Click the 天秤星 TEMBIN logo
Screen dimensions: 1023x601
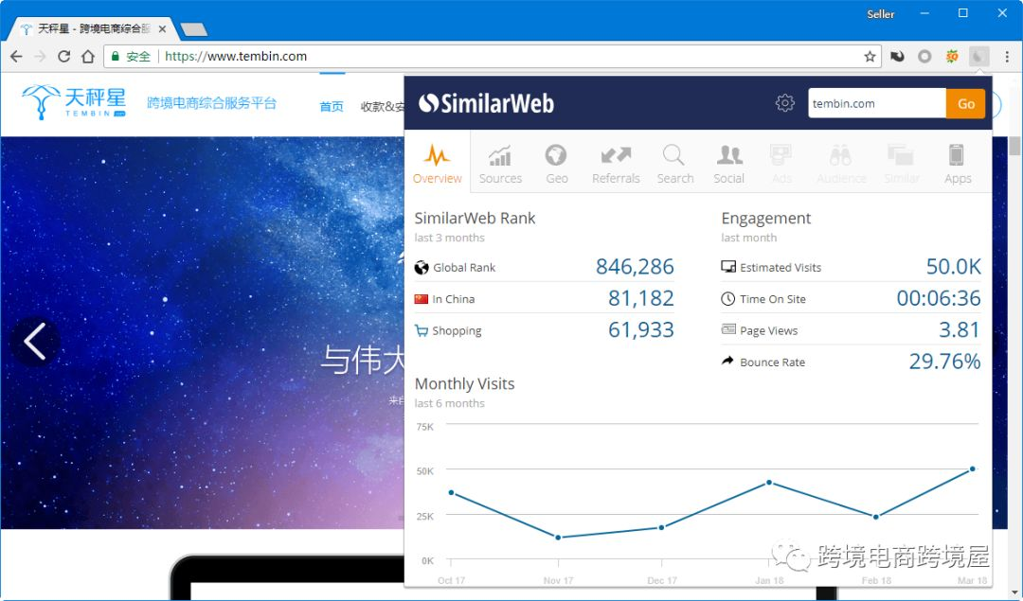[x=74, y=103]
